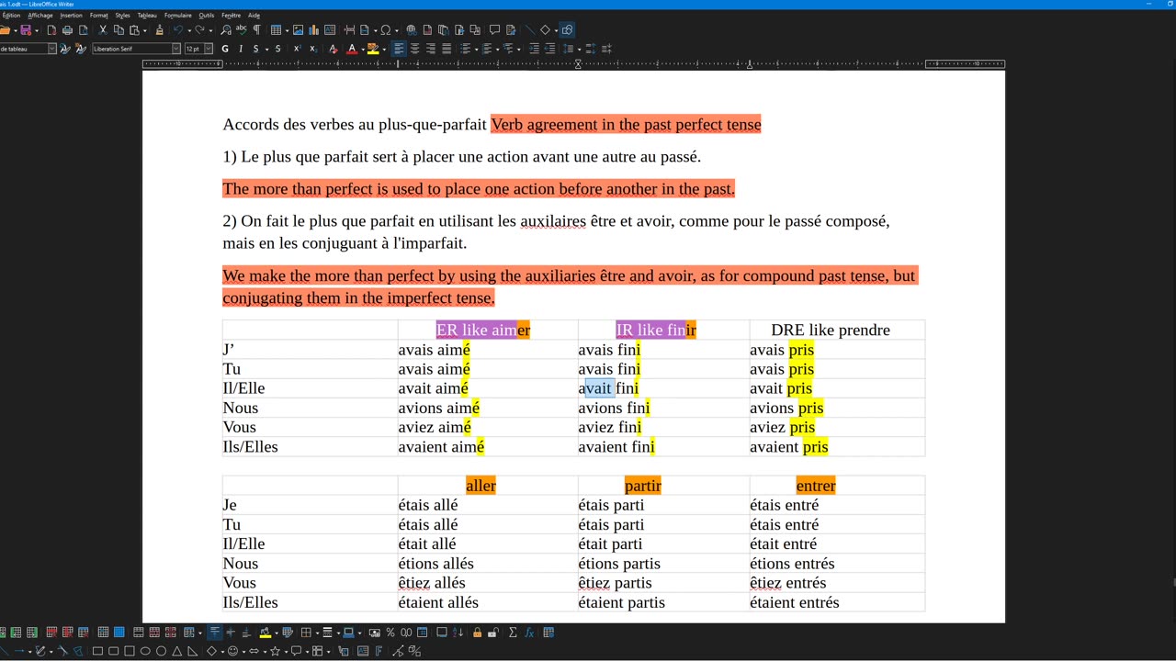Redo action arrow
The image size is (1176, 661).
199,30
